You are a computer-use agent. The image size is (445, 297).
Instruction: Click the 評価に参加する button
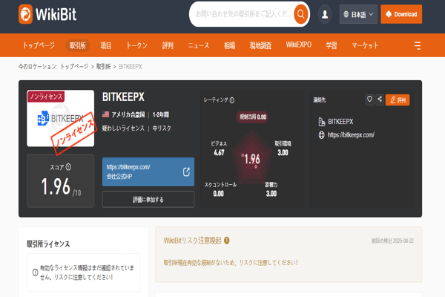click(x=148, y=200)
